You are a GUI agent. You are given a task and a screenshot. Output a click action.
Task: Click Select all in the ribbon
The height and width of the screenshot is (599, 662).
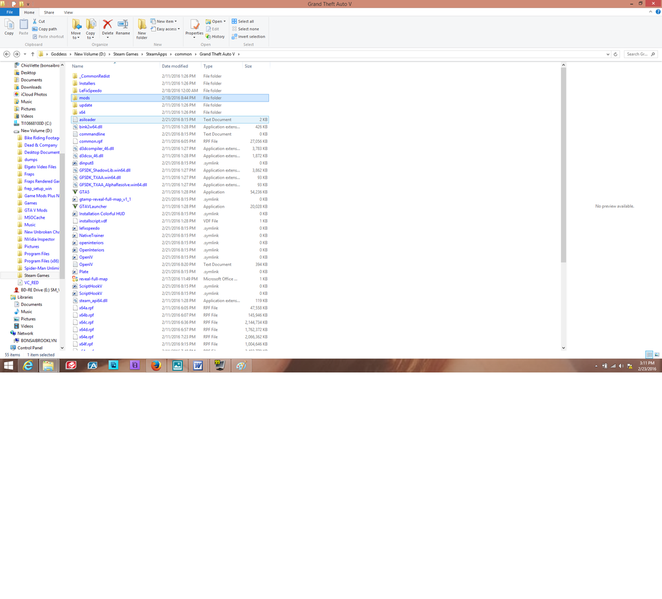coord(248,21)
